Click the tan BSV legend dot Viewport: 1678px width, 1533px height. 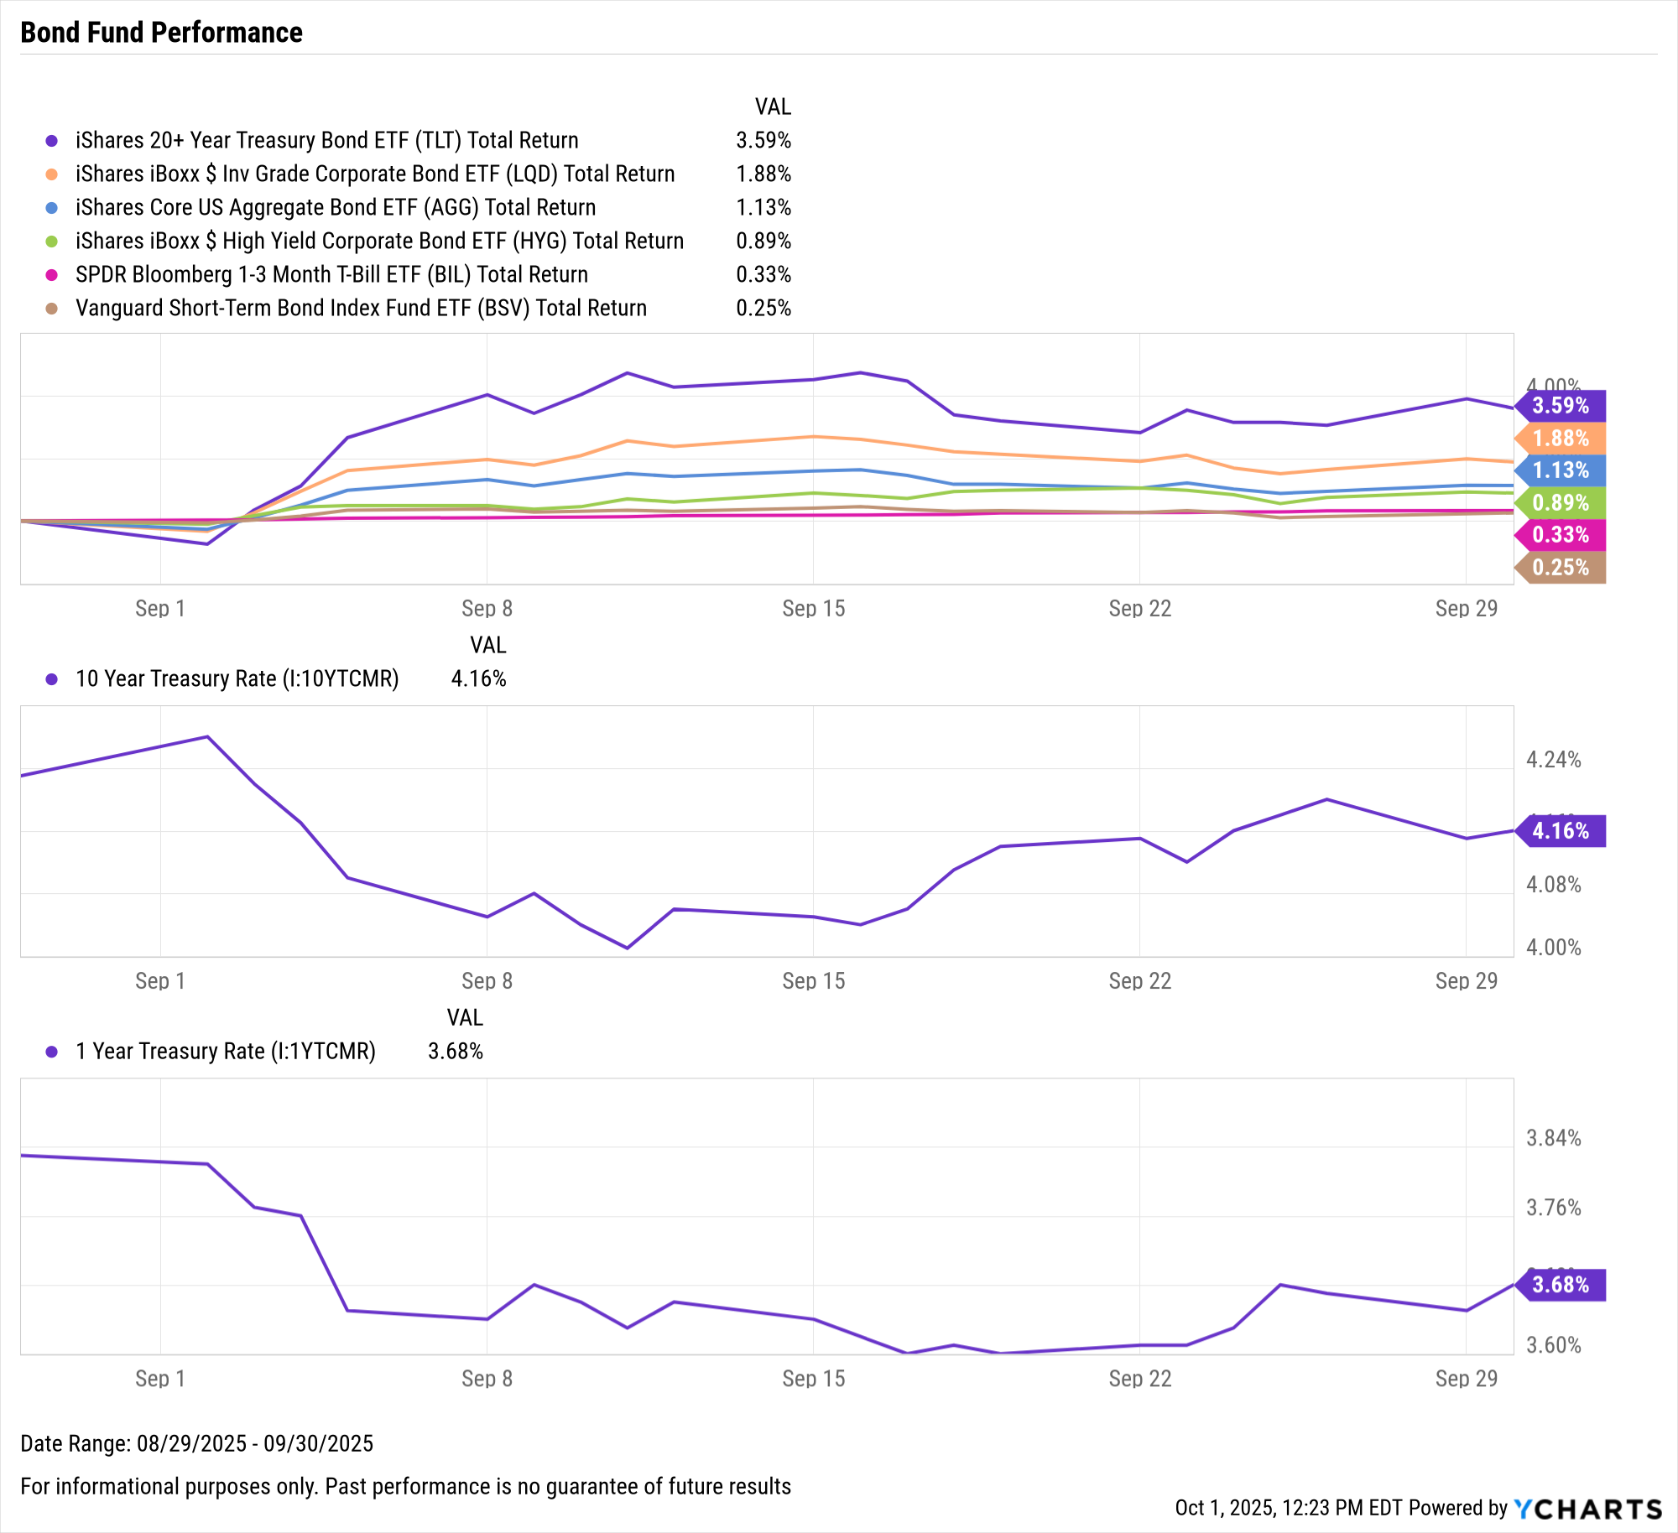click(52, 309)
